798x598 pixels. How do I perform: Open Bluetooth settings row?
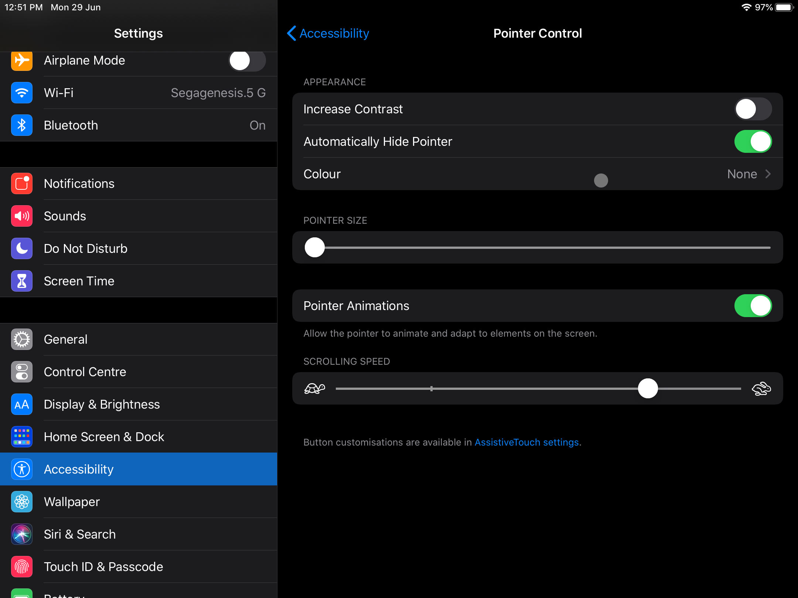pos(139,125)
